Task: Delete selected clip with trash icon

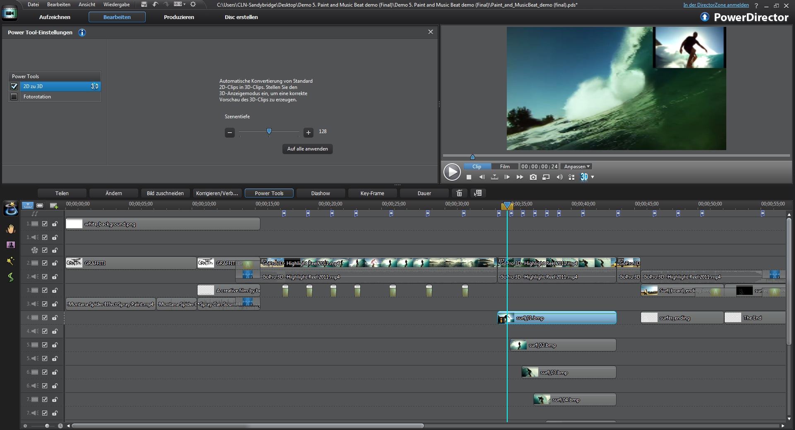Action: pyautogui.click(x=459, y=193)
